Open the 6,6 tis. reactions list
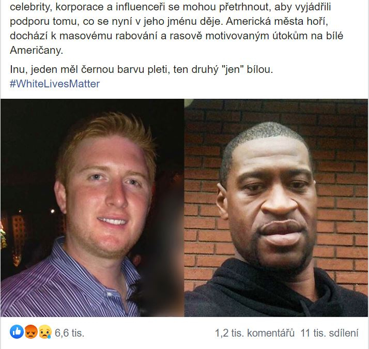The height and width of the screenshot is (349, 369). click(x=69, y=333)
